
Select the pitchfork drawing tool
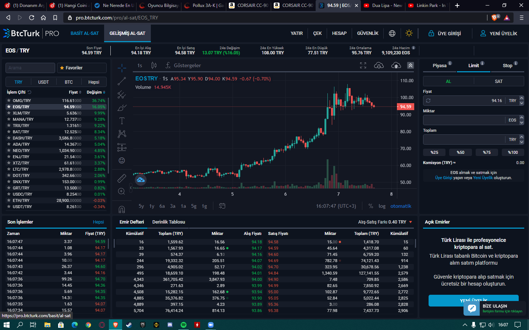(x=122, y=95)
